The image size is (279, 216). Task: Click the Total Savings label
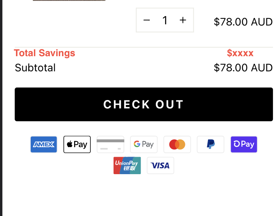coord(45,53)
